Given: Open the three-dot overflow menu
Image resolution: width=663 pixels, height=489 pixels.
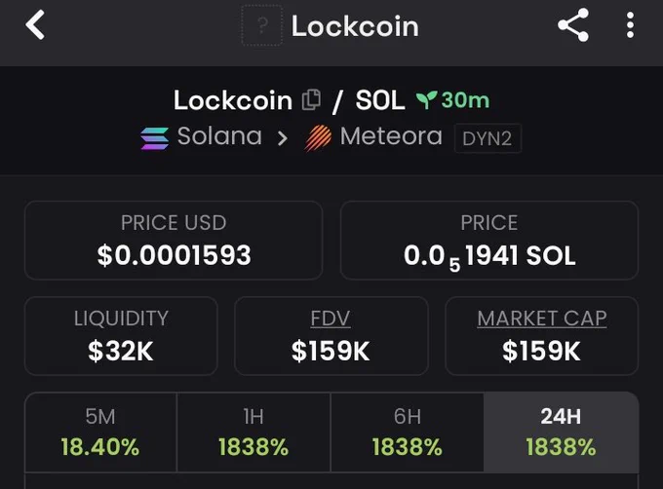Looking at the screenshot, I should click(x=630, y=25).
